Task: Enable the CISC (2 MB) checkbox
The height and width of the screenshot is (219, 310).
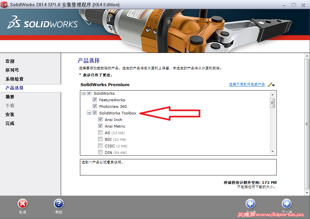Action: pos(100,146)
